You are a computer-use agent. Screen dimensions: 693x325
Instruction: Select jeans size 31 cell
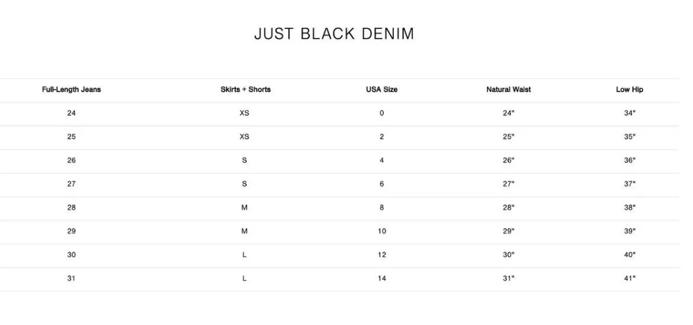tap(71, 279)
